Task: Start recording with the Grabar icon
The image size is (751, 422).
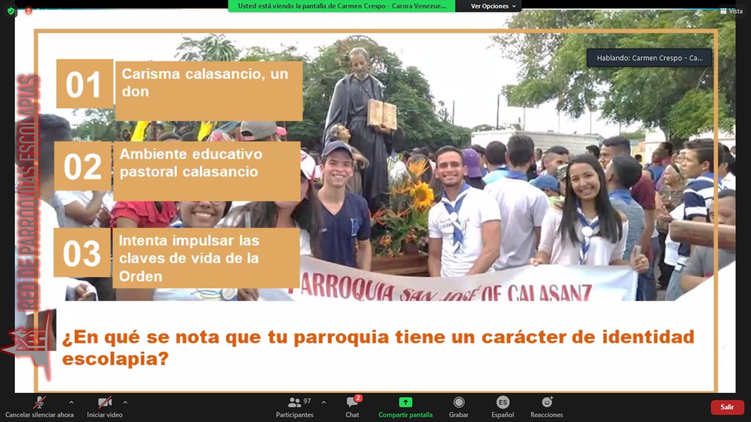Action: click(x=459, y=403)
